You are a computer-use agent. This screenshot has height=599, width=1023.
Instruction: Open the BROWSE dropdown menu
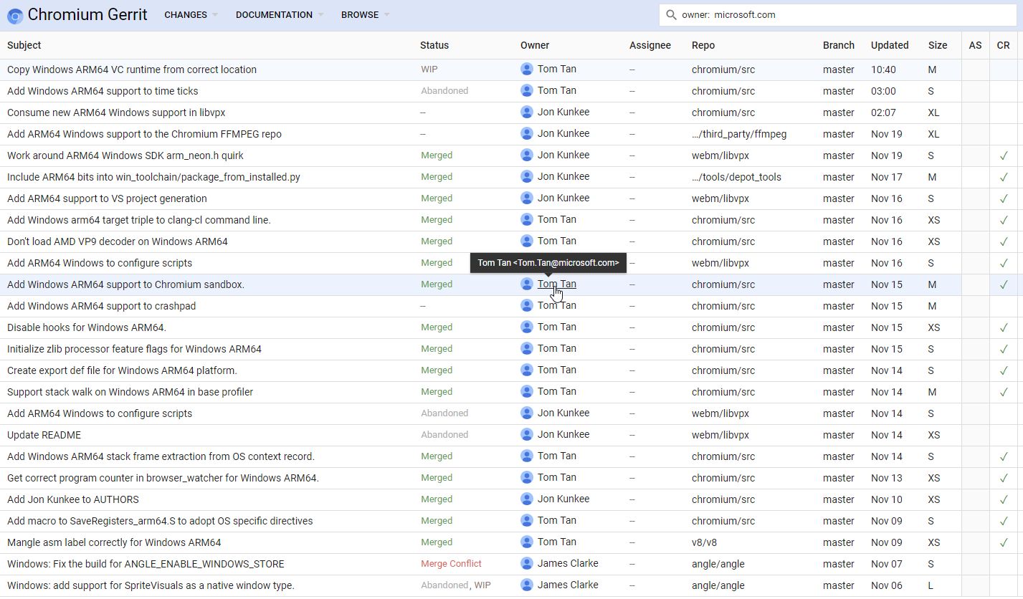pyautogui.click(x=366, y=15)
